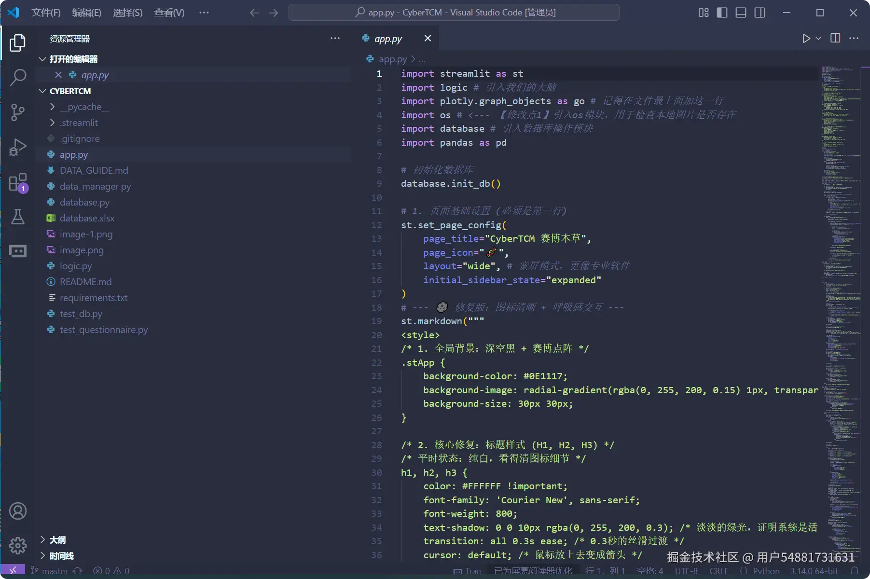Toggle the secondary sidebar visibility
The width and height of the screenshot is (870, 579).
(x=760, y=13)
